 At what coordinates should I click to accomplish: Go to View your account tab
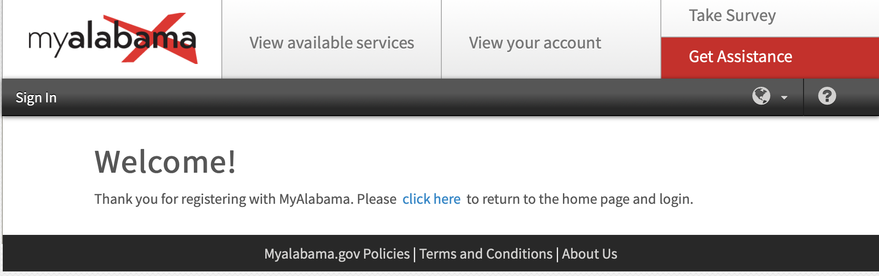pos(535,42)
